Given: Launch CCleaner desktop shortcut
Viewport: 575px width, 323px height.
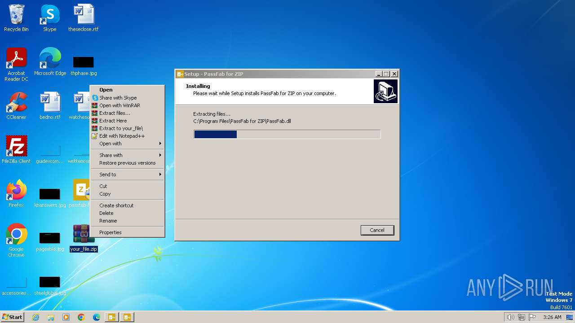Looking at the screenshot, I should click(x=16, y=106).
